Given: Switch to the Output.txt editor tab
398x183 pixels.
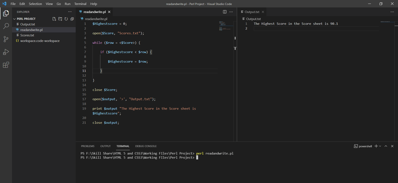Looking at the screenshot, I should click(x=252, y=12).
